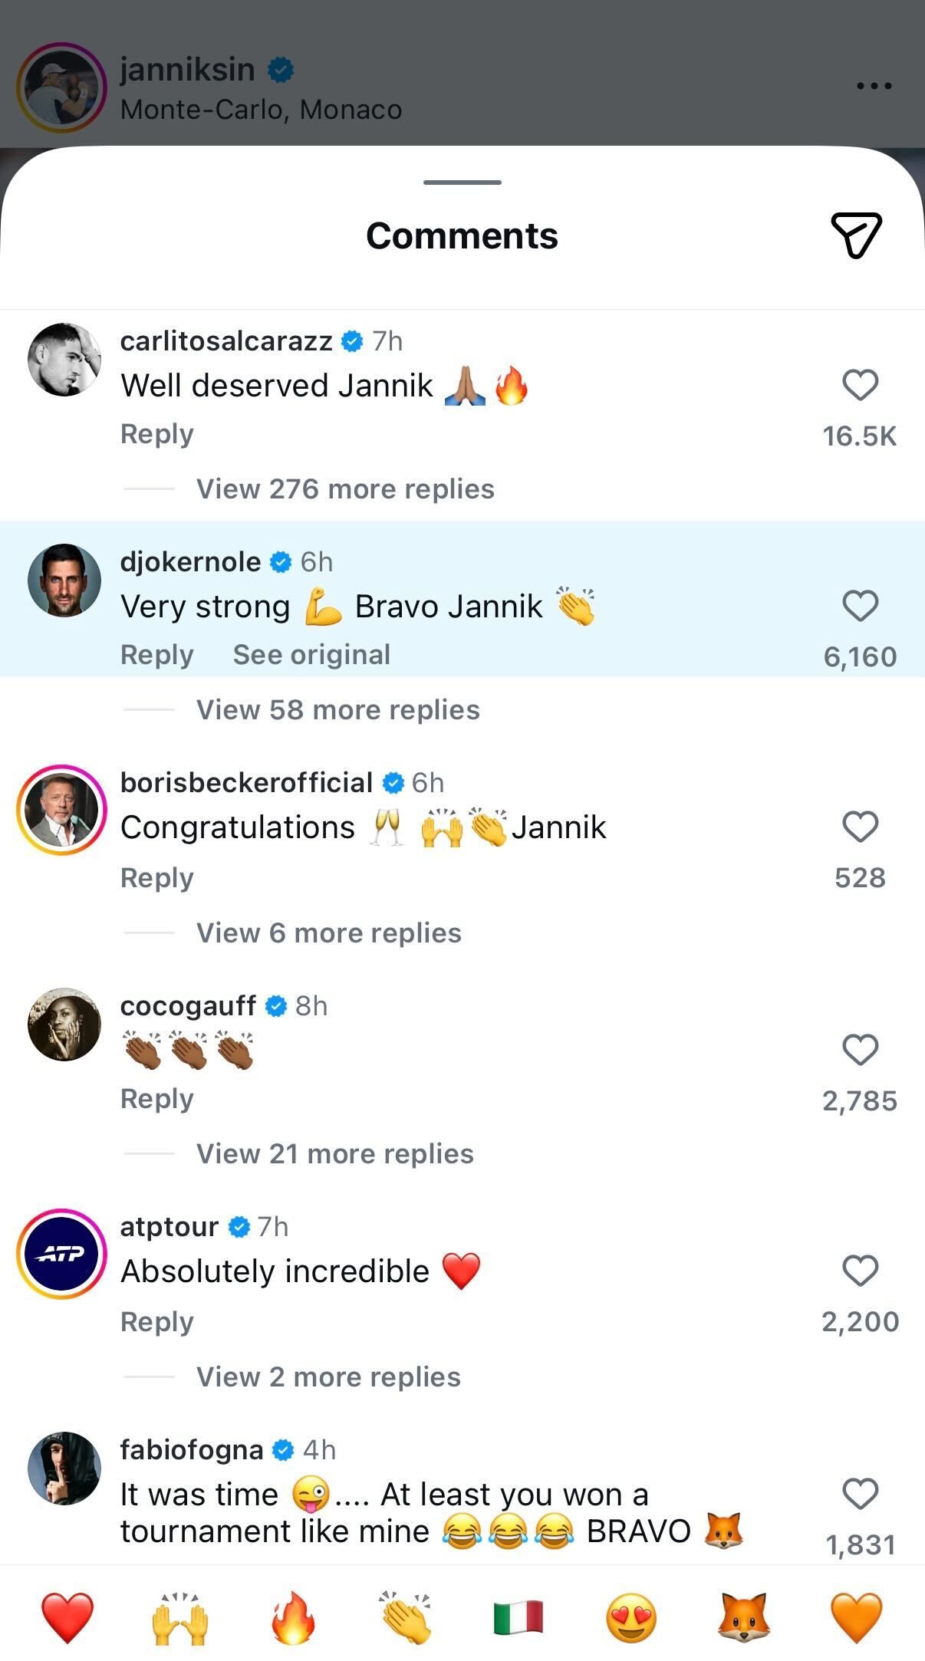Expand the 6 replies under borisbeckerofficial's comment
Viewport: 925px width, 1661px height.
[x=328, y=932]
